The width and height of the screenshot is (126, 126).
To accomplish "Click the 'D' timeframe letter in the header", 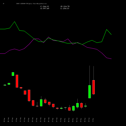I will 4,4.
